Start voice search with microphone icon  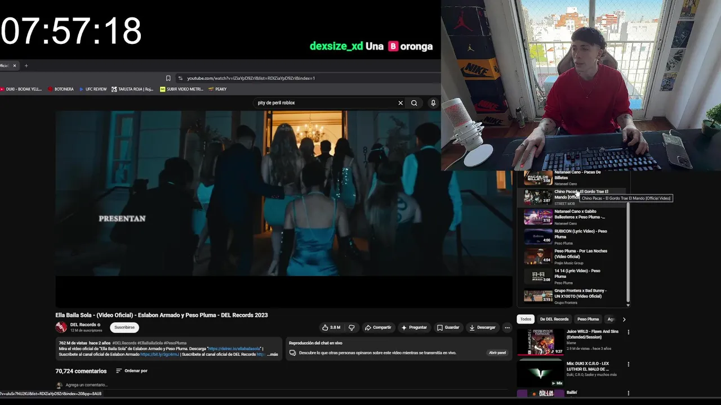[433, 103]
